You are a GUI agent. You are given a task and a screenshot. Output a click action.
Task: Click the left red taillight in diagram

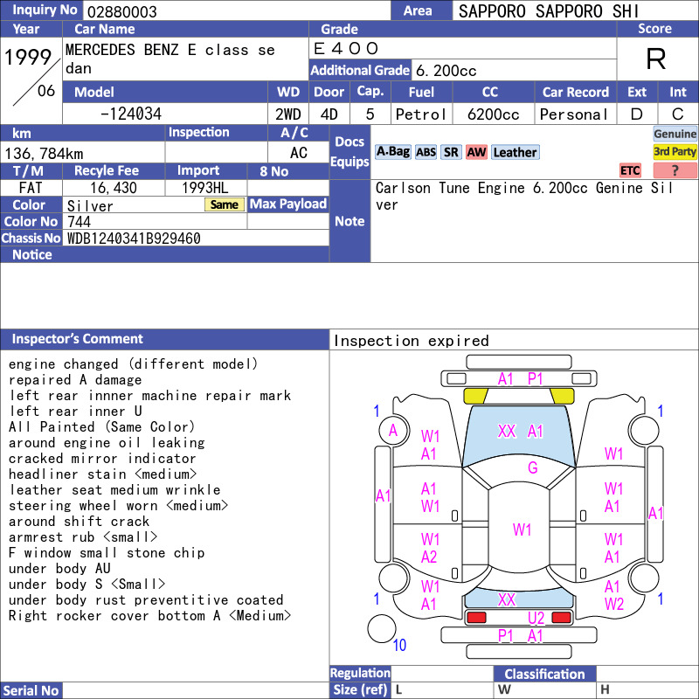click(476, 618)
